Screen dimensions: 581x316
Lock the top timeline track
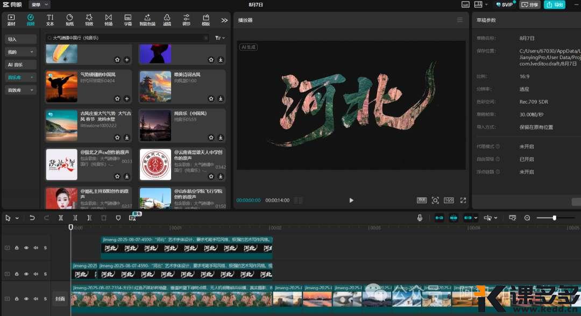[x=17, y=248]
